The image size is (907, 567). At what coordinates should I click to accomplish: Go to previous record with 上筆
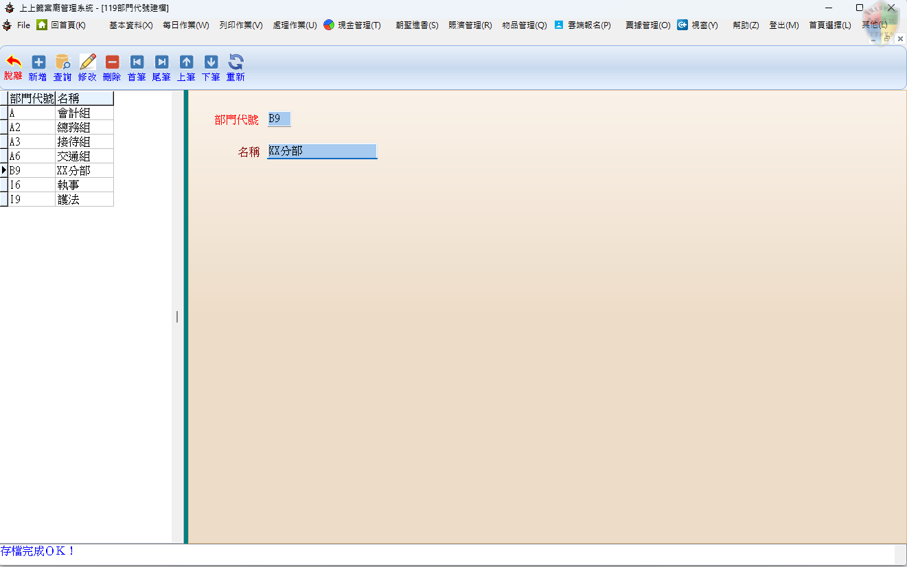click(x=186, y=67)
